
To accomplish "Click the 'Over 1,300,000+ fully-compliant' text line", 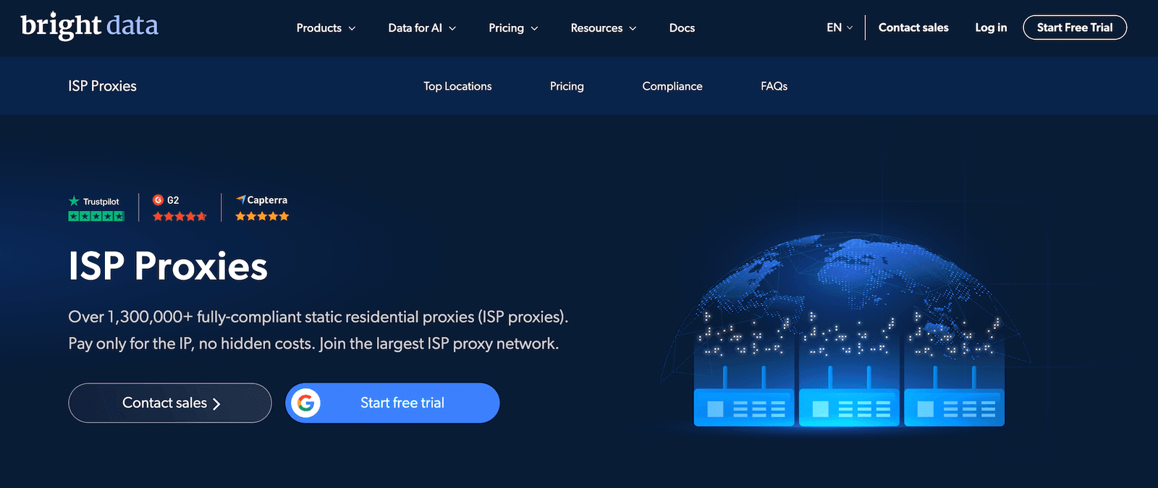I will [318, 317].
